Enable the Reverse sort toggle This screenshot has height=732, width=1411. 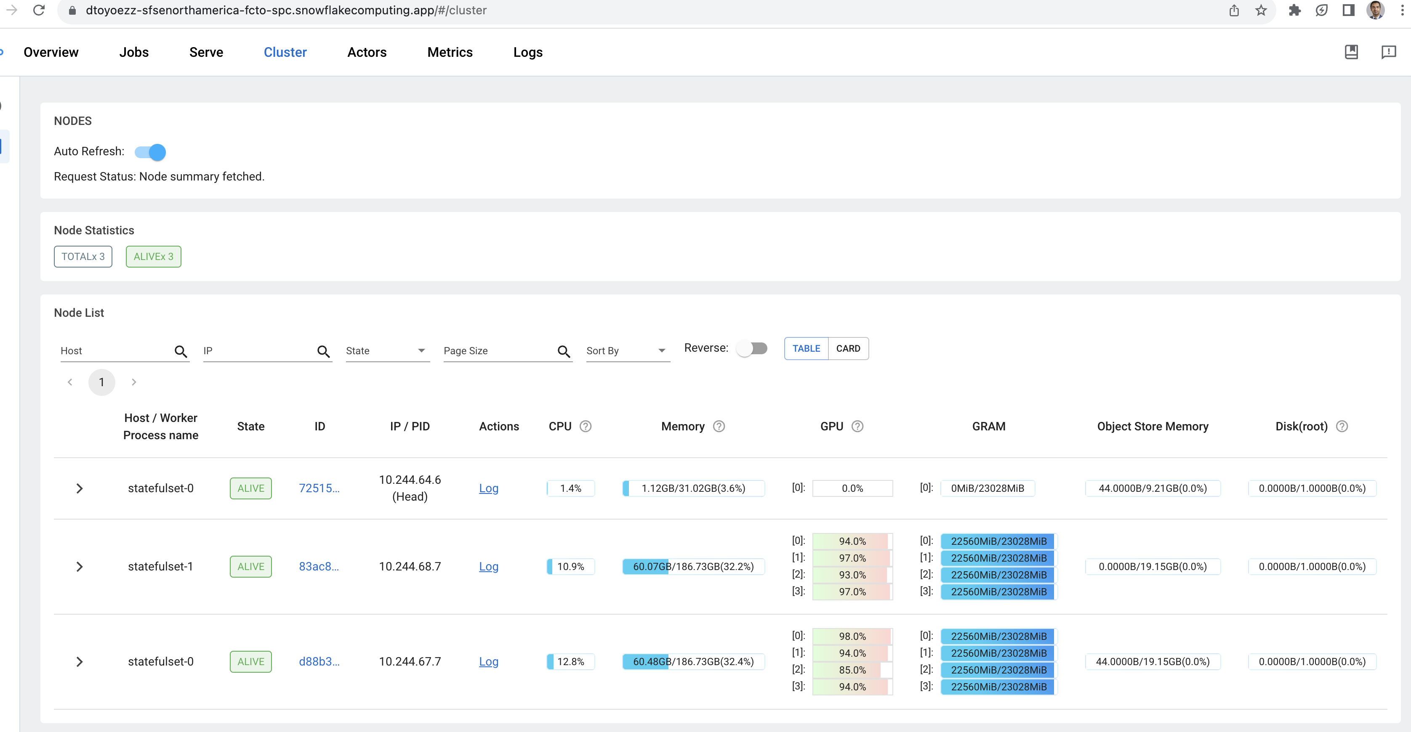751,348
